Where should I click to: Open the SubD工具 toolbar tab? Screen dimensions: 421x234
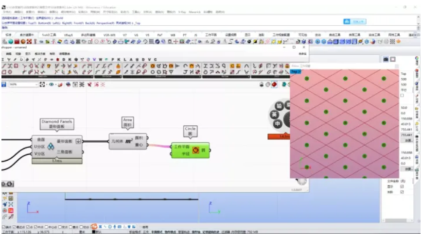point(49,35)
